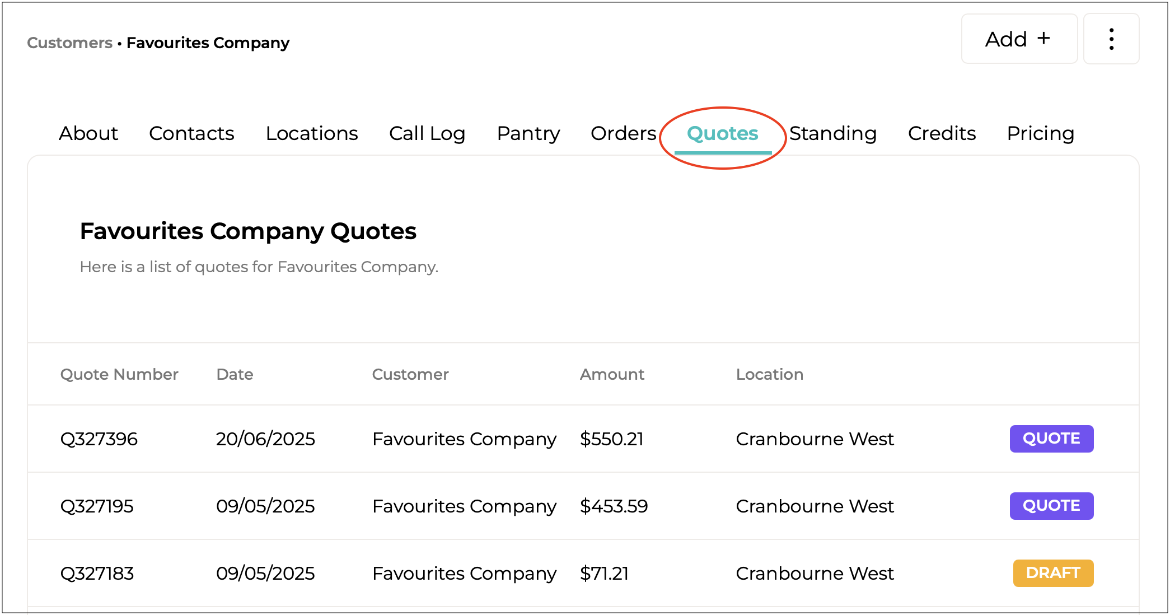Select the Quotes tab
This screenshot has width=1170, height=615.
722,133
